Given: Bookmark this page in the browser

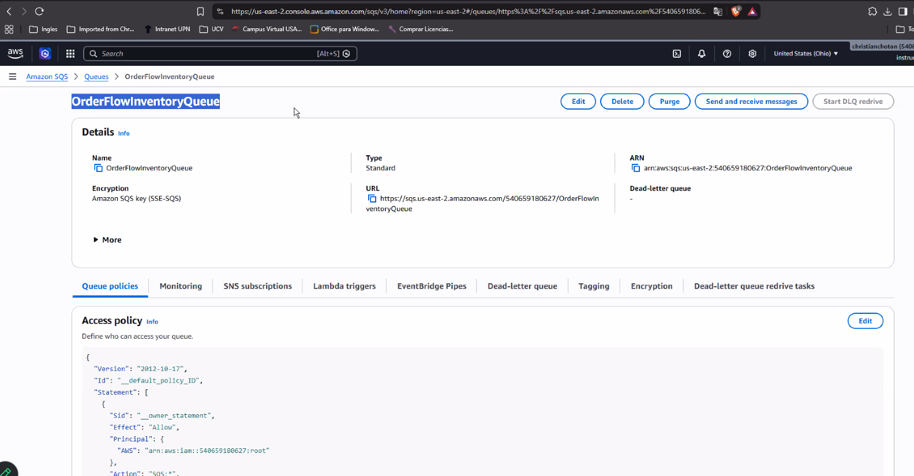Looking at the screenshot, I should point(200,12).
